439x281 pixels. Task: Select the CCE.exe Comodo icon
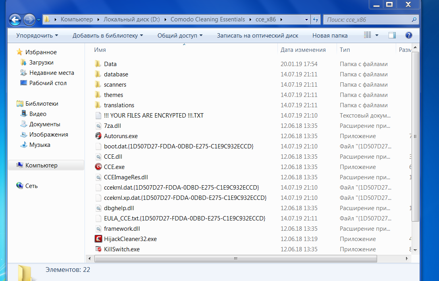click(98, 167)
